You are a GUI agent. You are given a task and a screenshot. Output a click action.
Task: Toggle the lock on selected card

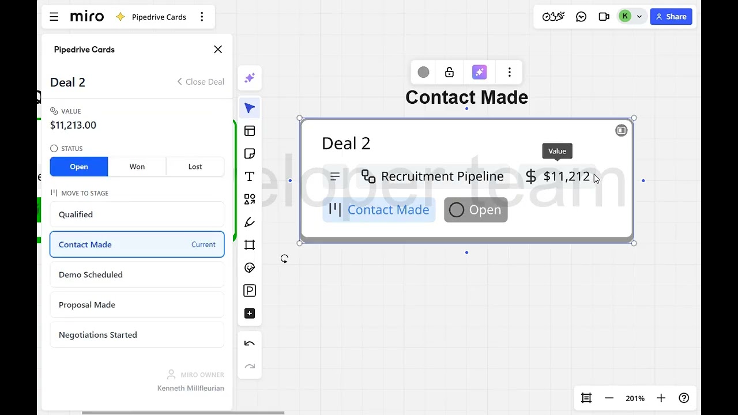point(449,72)
